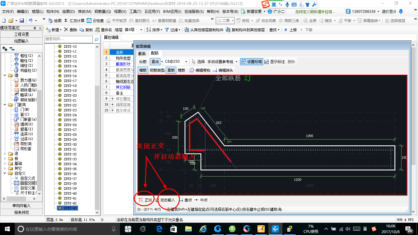The image size is (418, 235).
Task: Open 二维 view mode dropdown
Action: 225,21
